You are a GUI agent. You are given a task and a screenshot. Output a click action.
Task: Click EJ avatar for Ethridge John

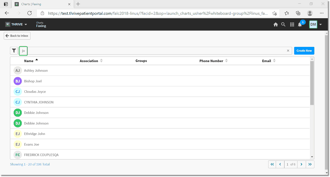click(x=18, y=134)
